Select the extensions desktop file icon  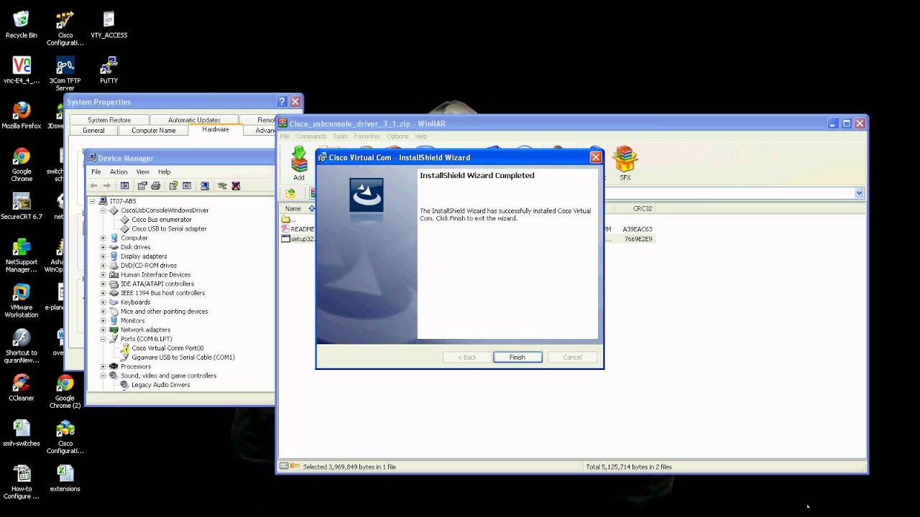pyautogui.click(x=65, y=479)
